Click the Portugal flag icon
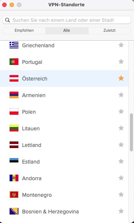 coord(14,62)
